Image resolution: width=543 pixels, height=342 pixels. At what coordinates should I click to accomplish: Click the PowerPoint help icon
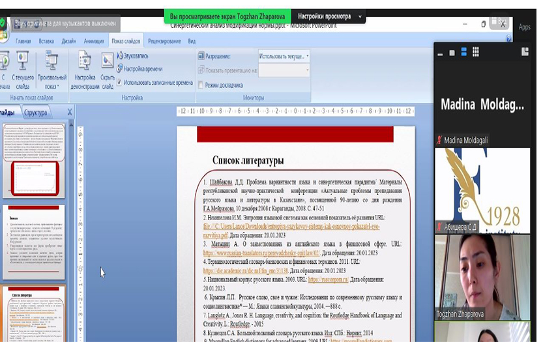[508, 40]
